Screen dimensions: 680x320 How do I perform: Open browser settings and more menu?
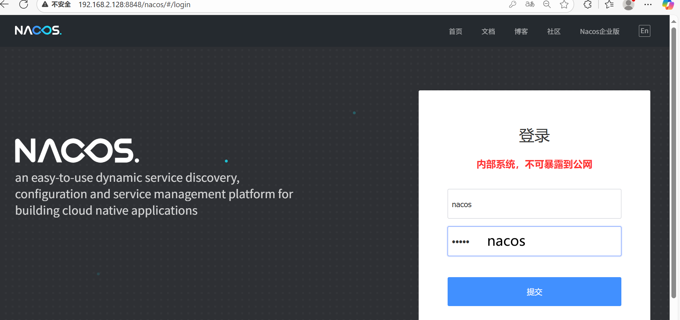648,5
